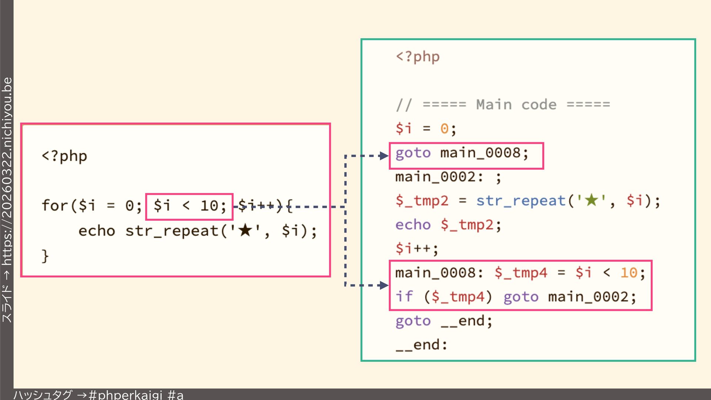
Task: Click the 'echo $_tmp2;' line
Action: tap(448, 225)
